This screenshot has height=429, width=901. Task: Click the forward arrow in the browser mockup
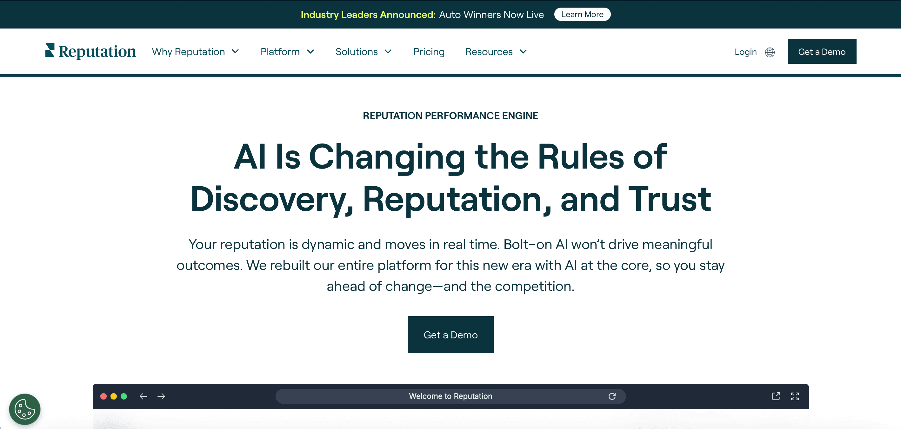162,396
